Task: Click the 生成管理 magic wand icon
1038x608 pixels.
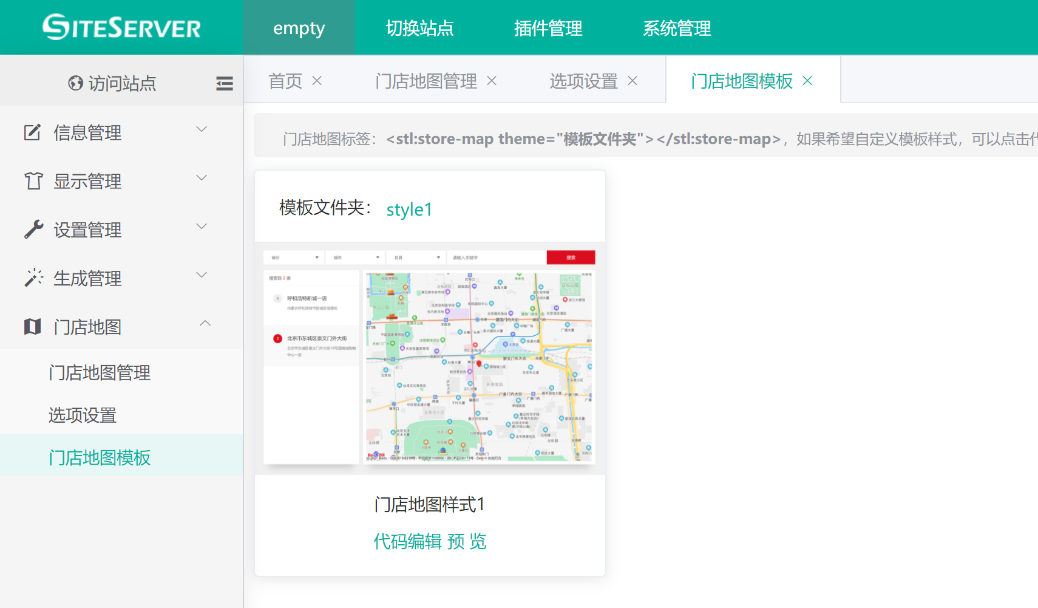Action: tap(33, 278)
